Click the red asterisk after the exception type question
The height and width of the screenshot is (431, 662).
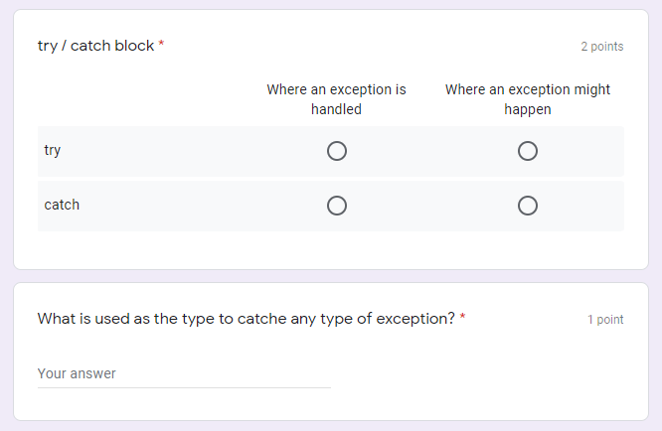click(462, 318)
